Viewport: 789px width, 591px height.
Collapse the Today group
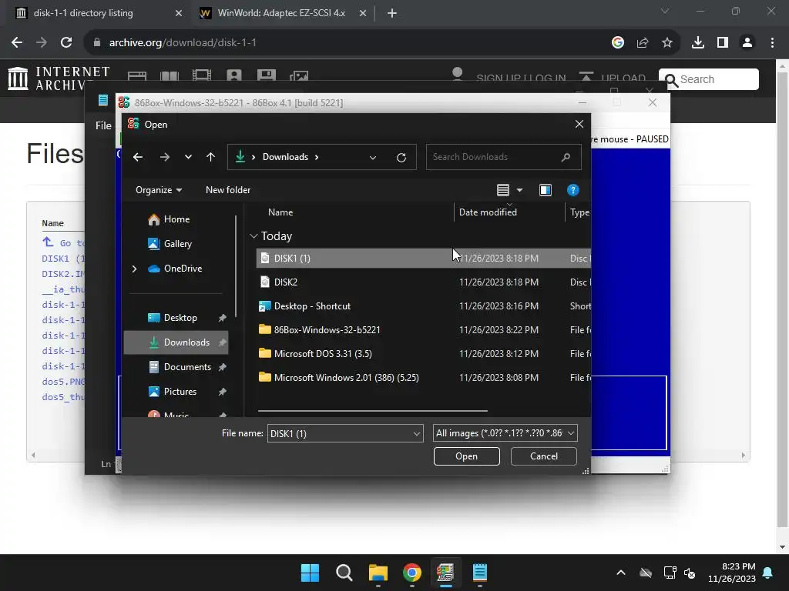pyautogui.click(x=253, y=236)
